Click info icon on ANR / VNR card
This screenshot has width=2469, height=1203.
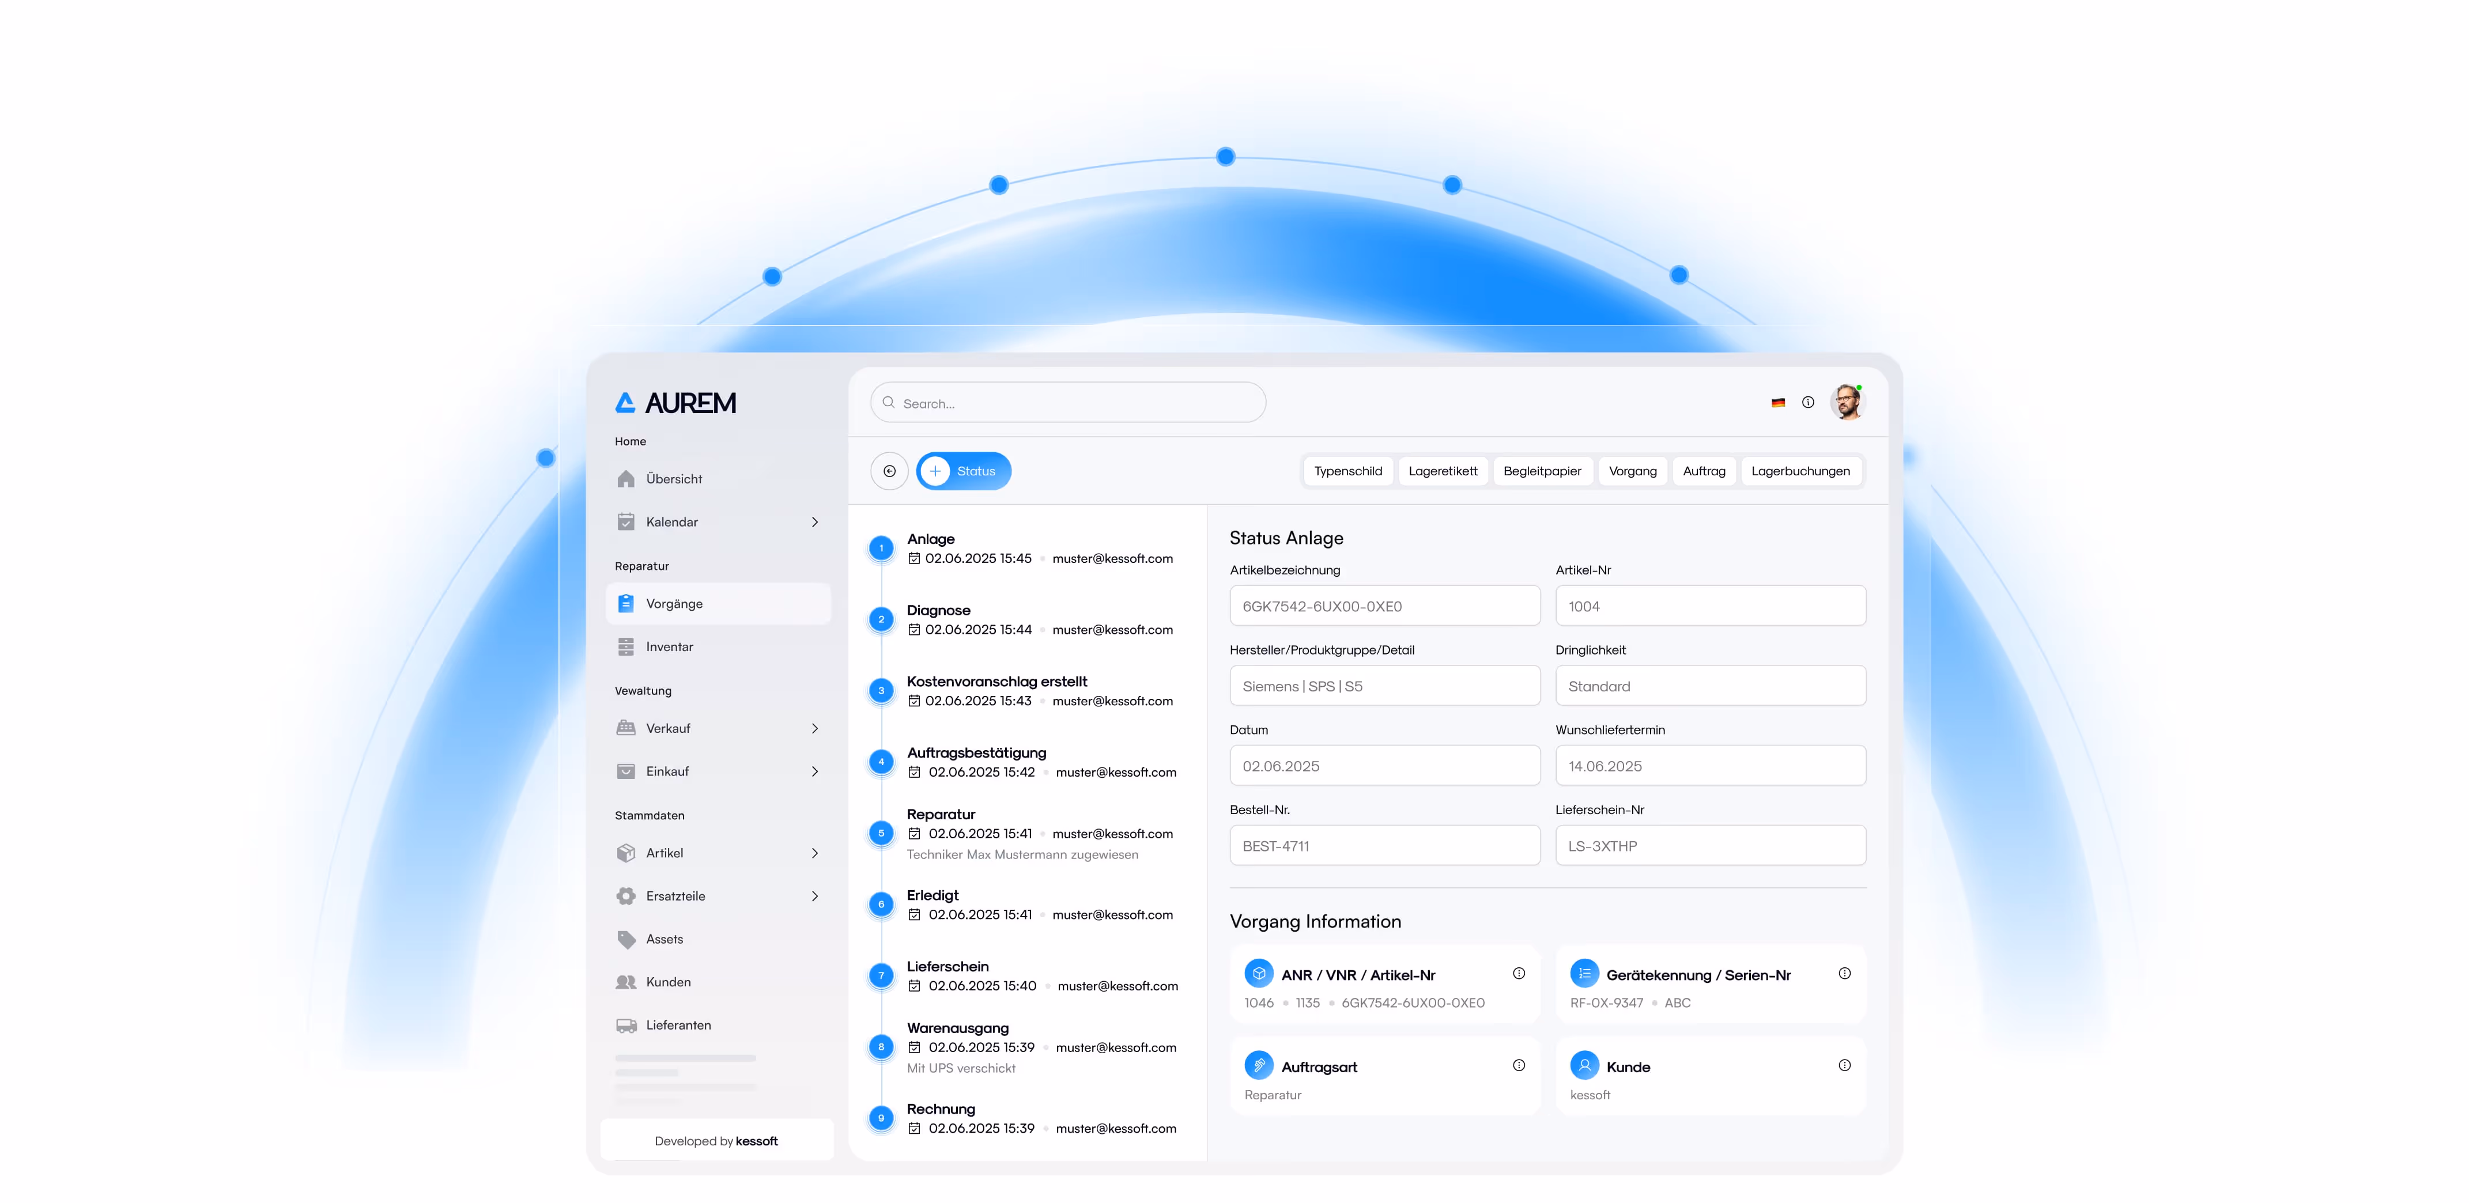tap(1519, 973)
